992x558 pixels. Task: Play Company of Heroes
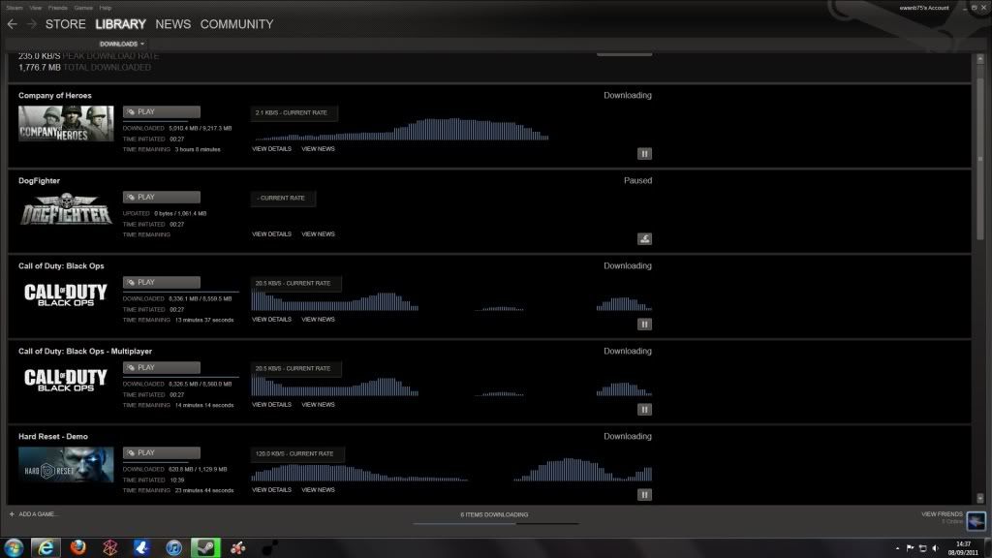coord(162,112)
